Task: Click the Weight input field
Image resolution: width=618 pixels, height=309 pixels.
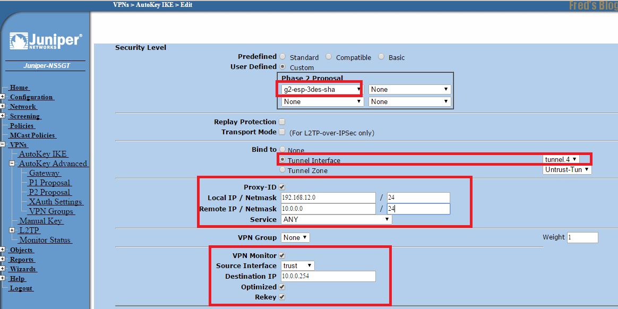Action: (582, 237)
